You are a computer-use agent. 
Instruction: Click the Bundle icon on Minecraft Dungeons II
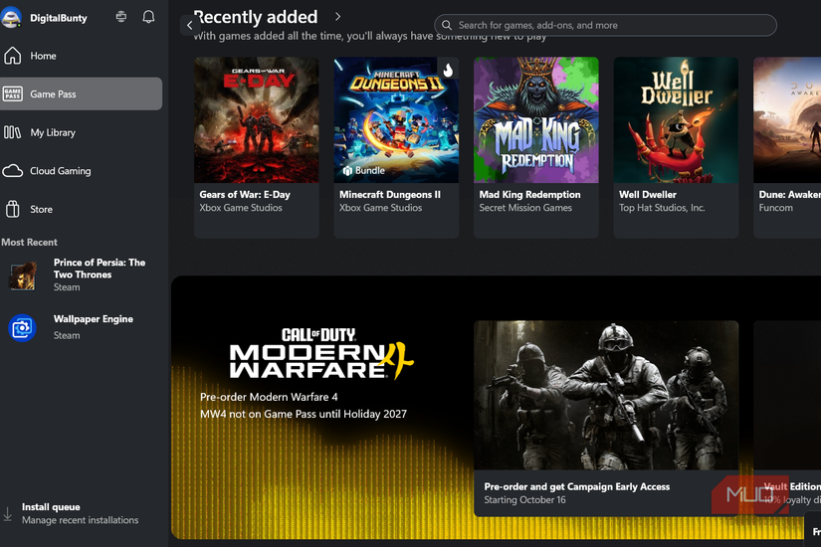[x=347, y=171]
